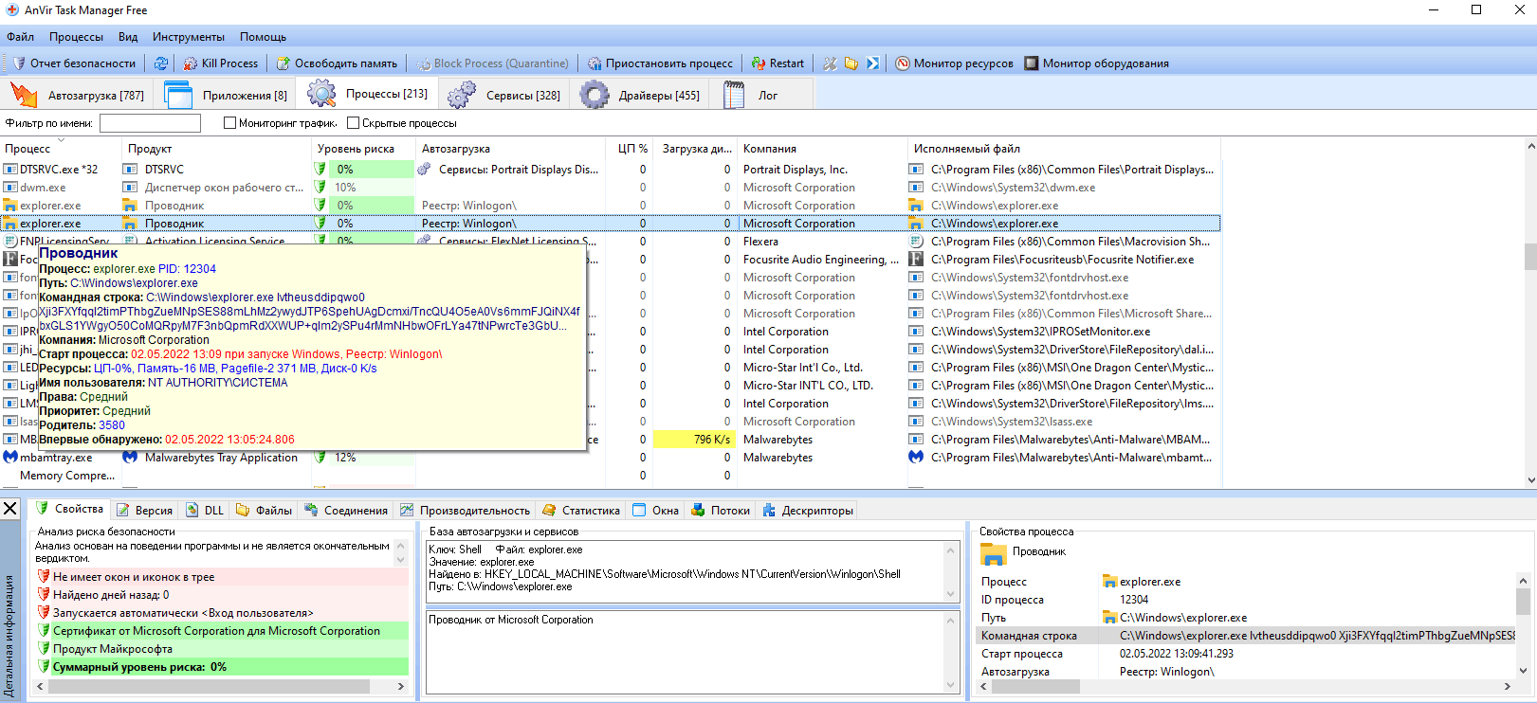Screen dimensions: 1537x703
Task: Click the Сервисы gears icon tab
Action: tap(462, 95)
